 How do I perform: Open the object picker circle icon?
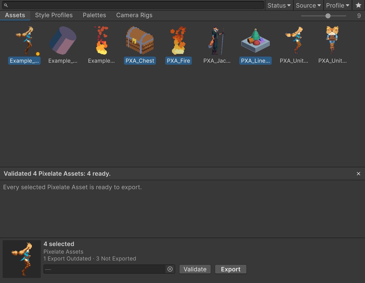170,269
